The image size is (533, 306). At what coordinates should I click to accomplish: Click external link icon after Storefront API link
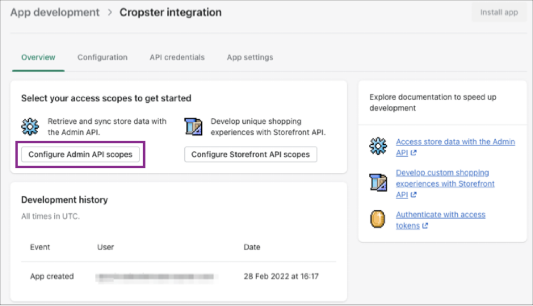414,195
